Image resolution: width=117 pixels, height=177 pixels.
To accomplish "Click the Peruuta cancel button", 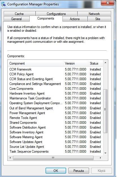I will (79, 170).
